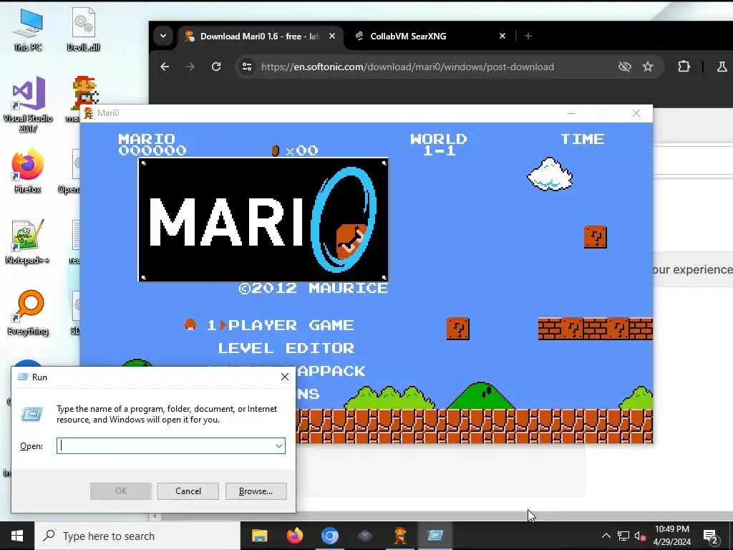Close the Run dialog
The height and width of the screenshot is (550, 733).
tap(285, 377)
